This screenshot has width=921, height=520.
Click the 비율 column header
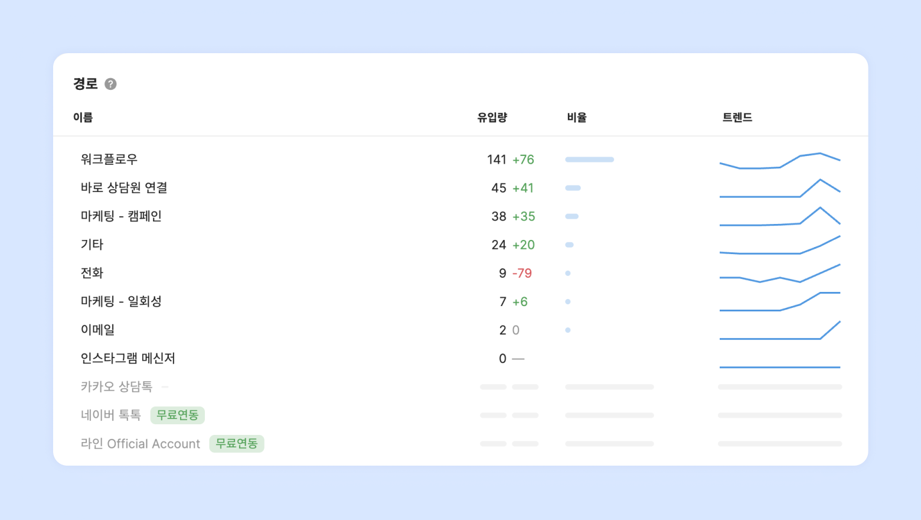point(576,118)
